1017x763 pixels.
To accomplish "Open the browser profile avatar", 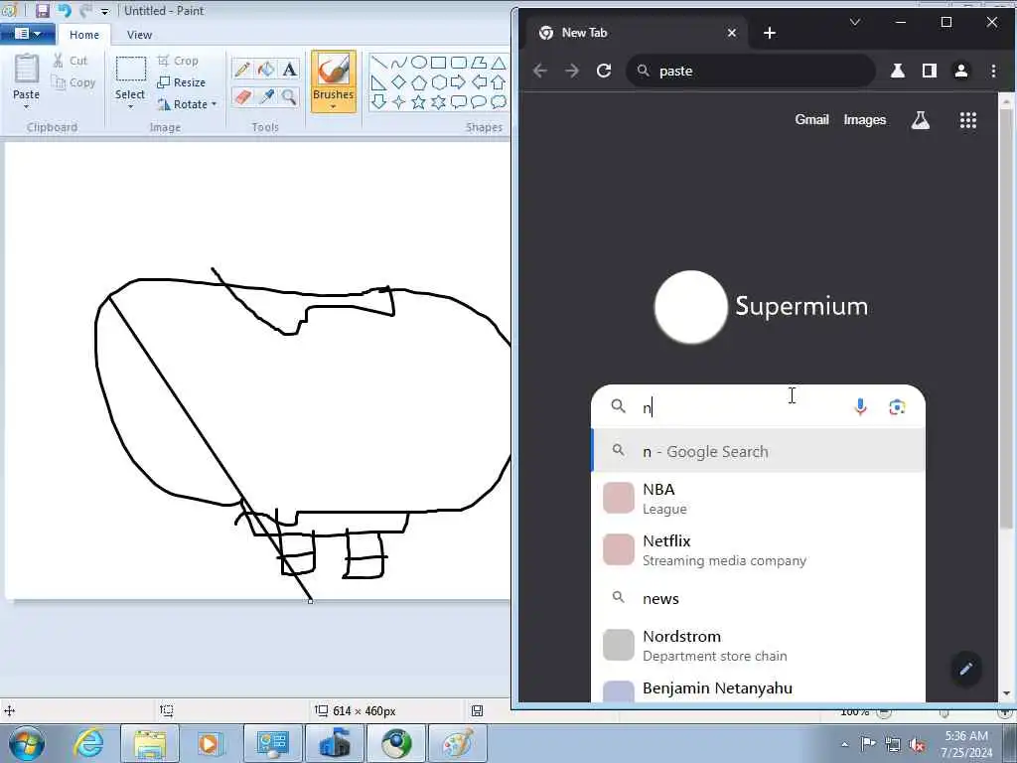I will click(961, 71).
